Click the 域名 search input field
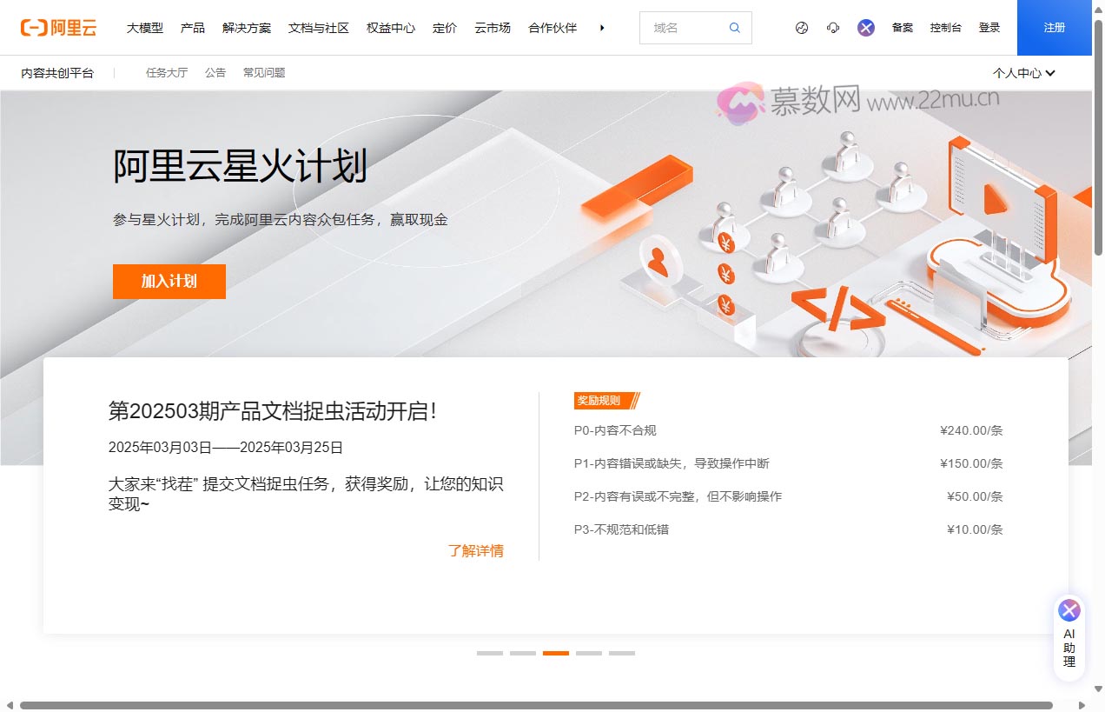This screenshot has width=1105, height=712. click(x=686, y=28)
